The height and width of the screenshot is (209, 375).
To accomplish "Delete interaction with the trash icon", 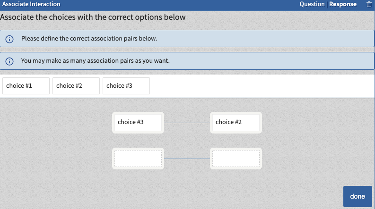I will pyautogui.click(x=369, y=4).
